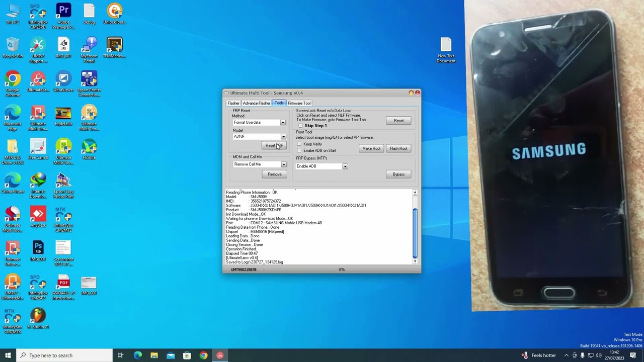The image size is (644, 362).
Task: Enable the Keep Verity checkbox
Action: [299, 144]
